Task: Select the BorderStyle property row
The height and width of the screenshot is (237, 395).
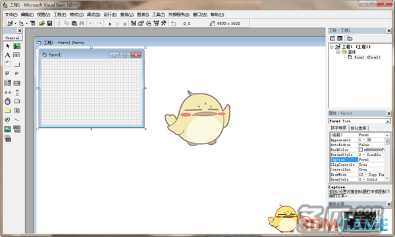Action: coord(357,155)
